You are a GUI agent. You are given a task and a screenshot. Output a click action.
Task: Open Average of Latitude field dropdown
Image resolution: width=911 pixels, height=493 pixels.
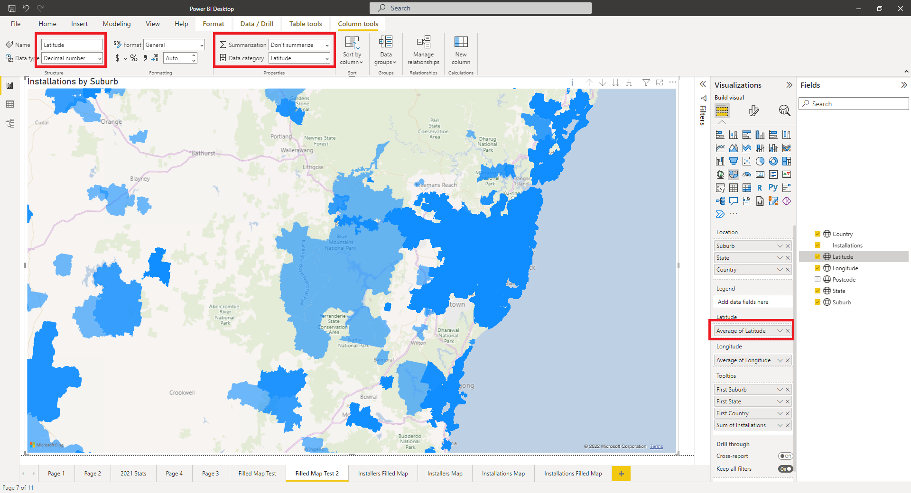[780, 331]
